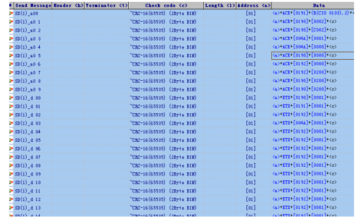Select the SD(1)_a0 2 message name cell
This screenshot has height=224, width=364.
(33, 30)
